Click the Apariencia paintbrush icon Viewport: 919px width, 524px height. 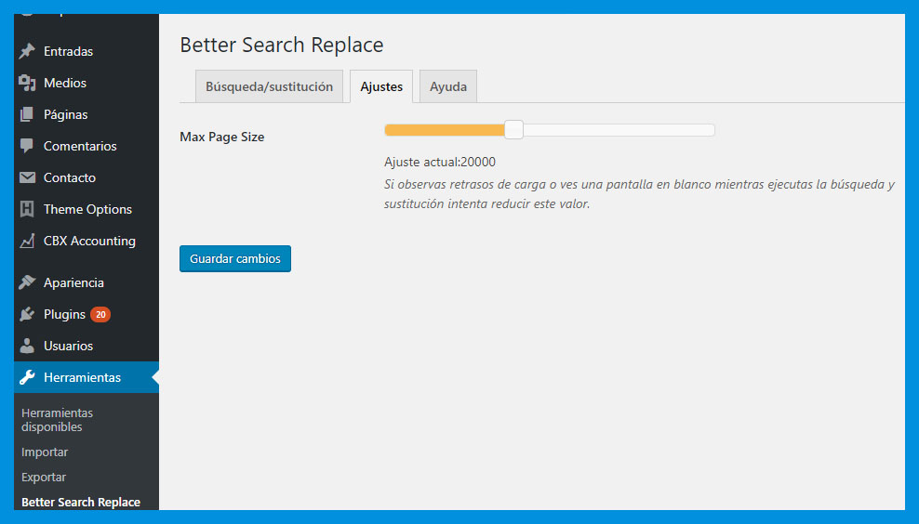coord(27,282)
